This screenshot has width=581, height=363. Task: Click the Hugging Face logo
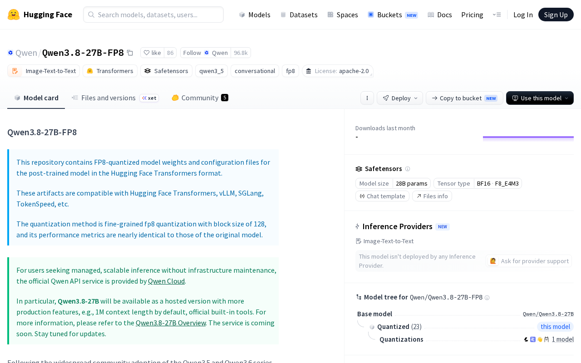[39, 15]
